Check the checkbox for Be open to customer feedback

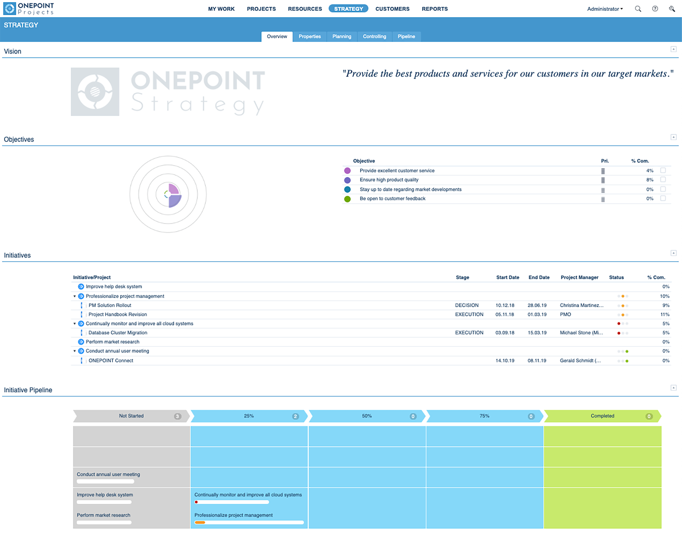point(663,198)
